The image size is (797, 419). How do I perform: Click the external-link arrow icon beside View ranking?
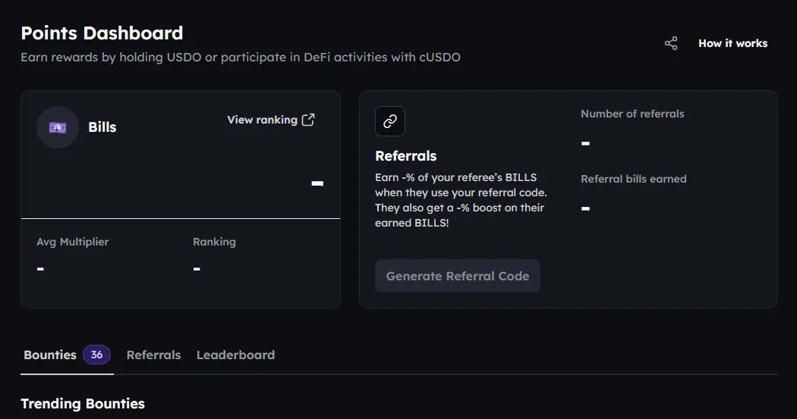click(x=308, y=120)
